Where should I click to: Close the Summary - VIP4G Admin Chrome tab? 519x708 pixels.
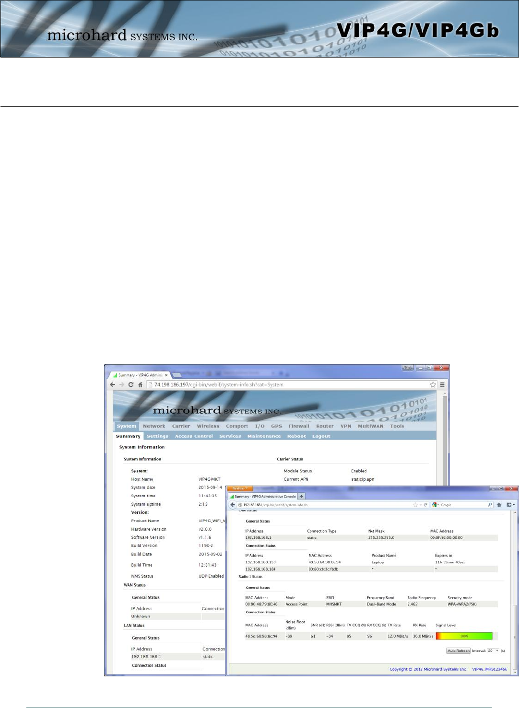[x=166, y=375]
